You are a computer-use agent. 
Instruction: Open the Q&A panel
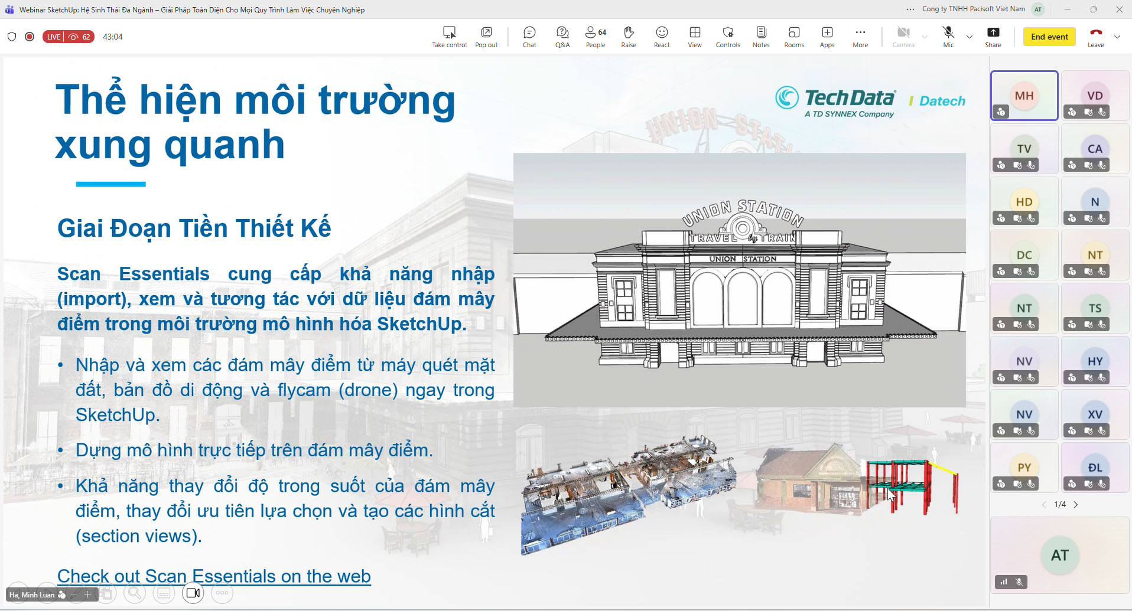pos(562,37)
